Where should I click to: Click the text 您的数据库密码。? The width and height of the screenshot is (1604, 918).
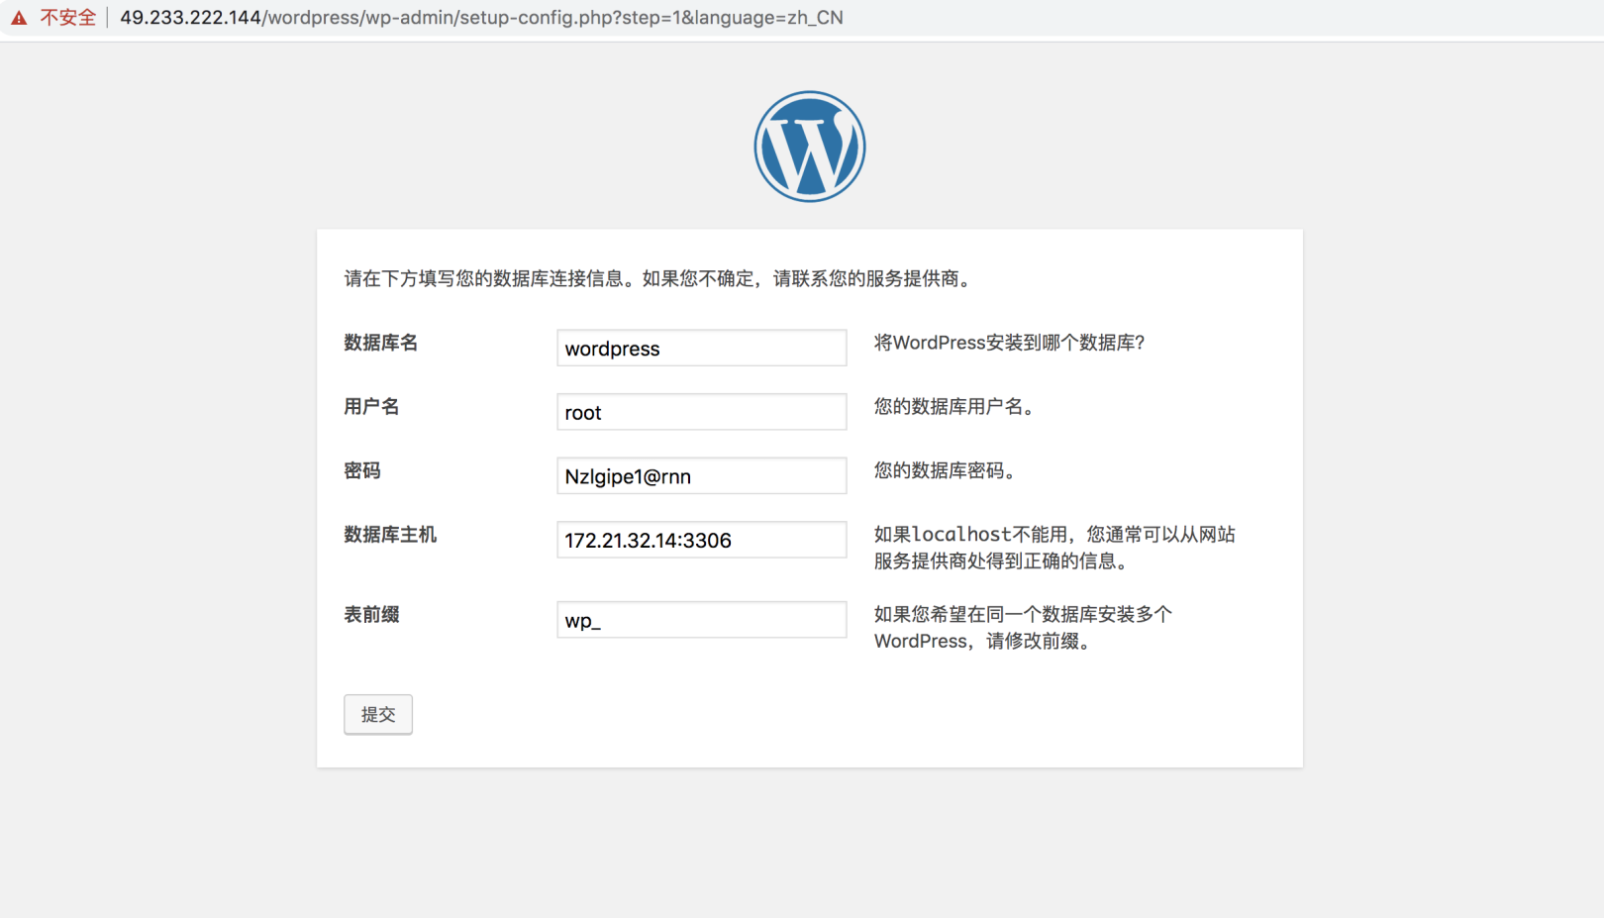pyautogui.click(x=948, y=470)
